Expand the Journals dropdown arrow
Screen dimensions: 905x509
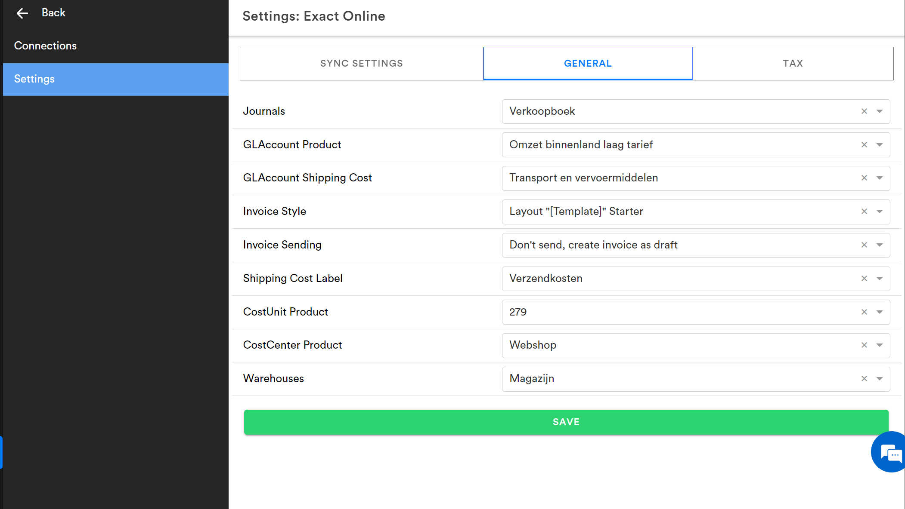tap(880, 111)
